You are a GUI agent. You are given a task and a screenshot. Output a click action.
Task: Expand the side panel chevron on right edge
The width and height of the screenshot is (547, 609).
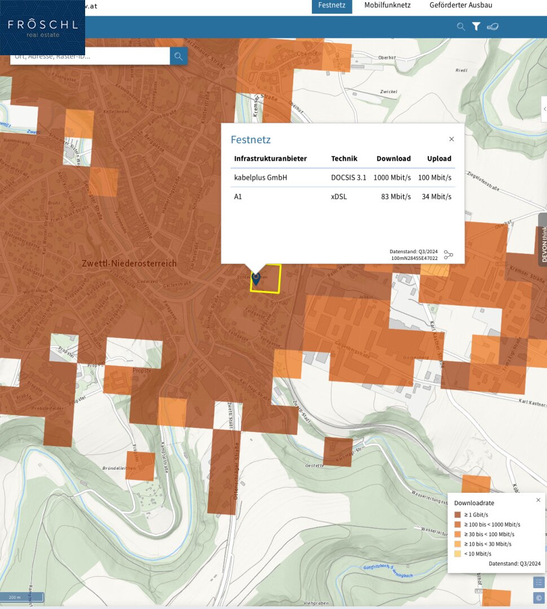544,109
